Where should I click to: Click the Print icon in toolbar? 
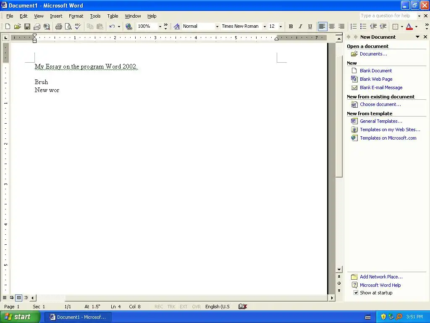coord(58,26)
